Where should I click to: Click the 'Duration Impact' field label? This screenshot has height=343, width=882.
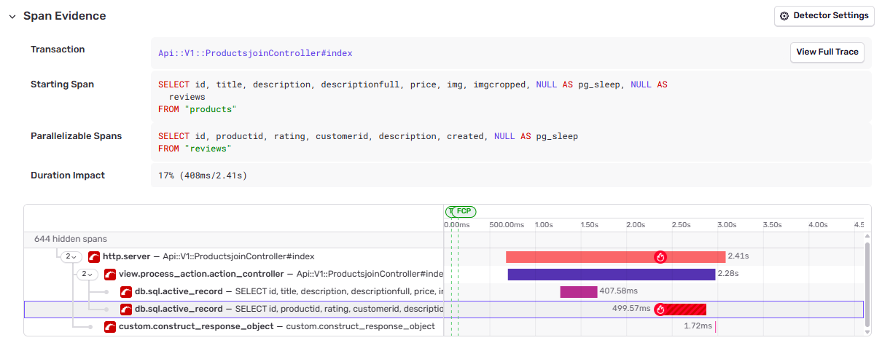coord(68,176)
